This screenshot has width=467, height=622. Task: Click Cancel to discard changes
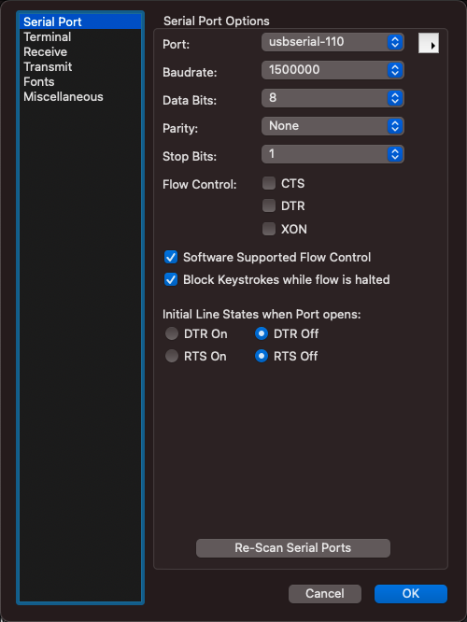(325, 593)
